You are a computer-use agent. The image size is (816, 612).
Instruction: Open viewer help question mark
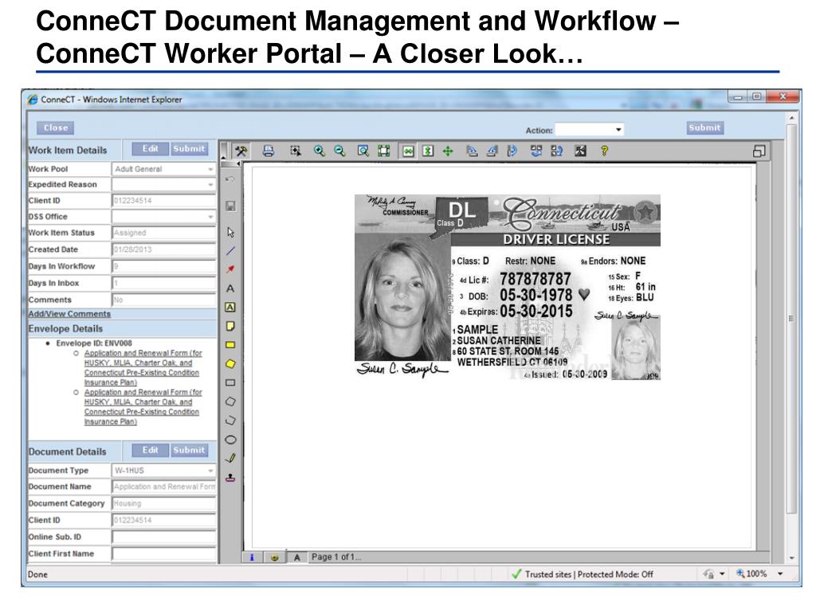click(x=604, y=151)
